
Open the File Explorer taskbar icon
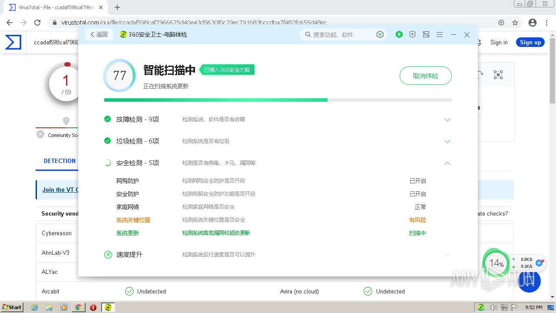coord(49,307)
